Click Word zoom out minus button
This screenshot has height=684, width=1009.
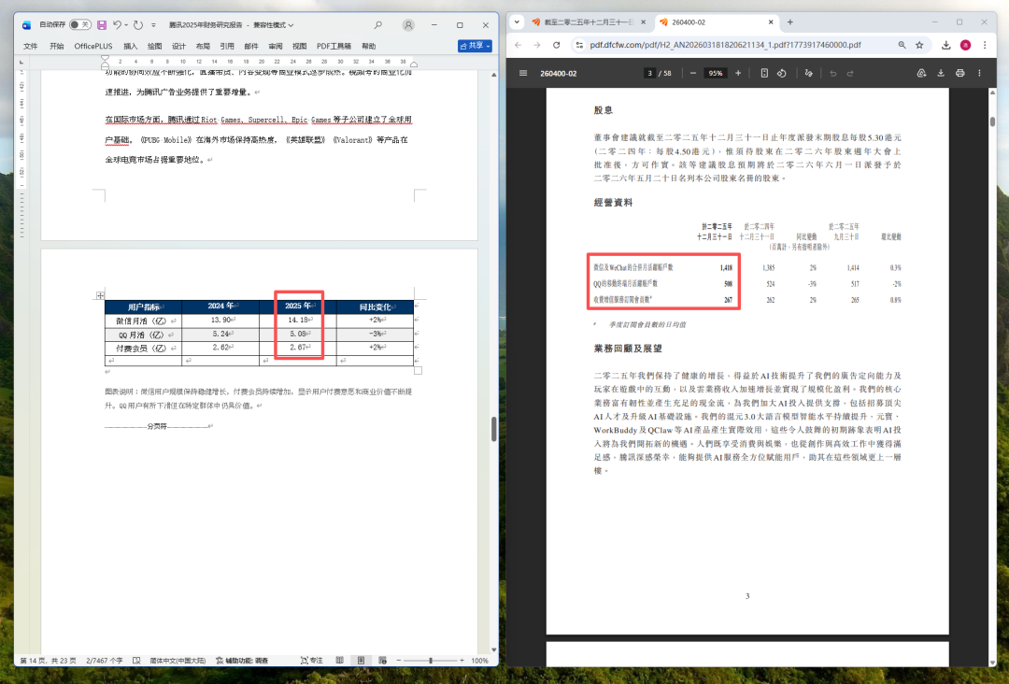coord(398,661)
